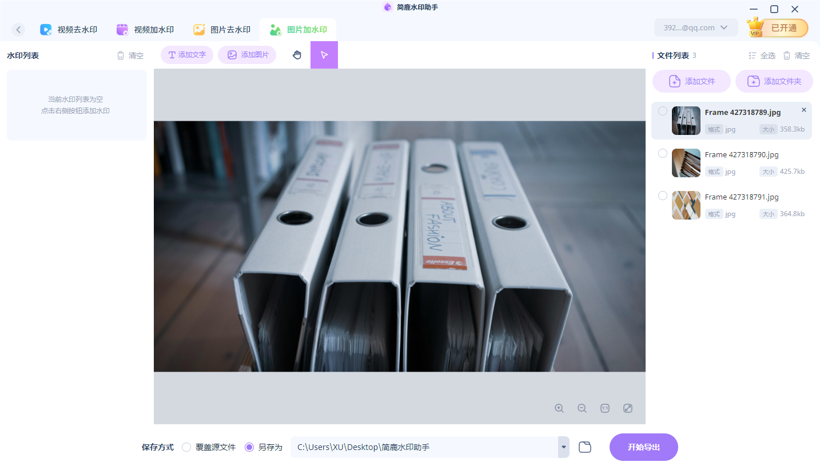The width and height of the screenshot is (820, 470).
Task: Select the pointer selection tool
Action: (324, 54)
